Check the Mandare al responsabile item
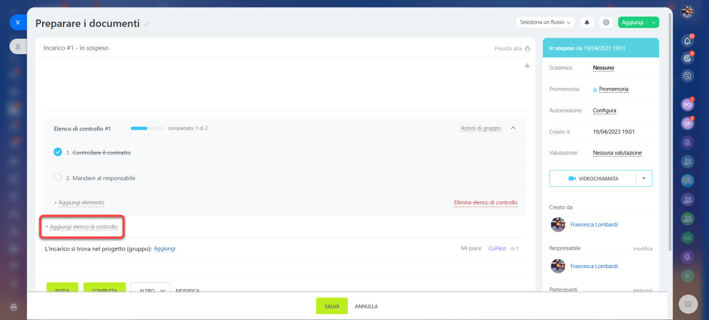Screen dimensions: 709x320 (58, 177)
